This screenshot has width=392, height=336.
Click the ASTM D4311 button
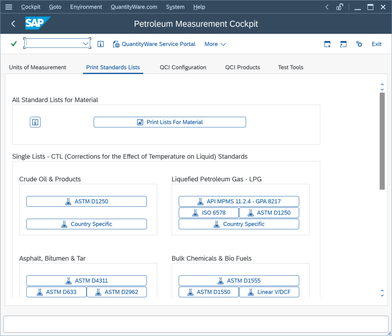pos(87,281)
